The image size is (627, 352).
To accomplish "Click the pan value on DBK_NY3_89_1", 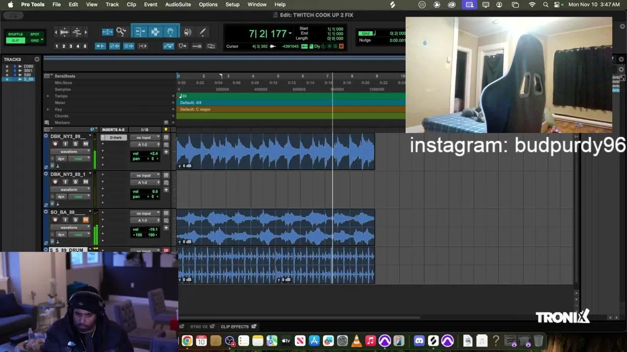I will coord(153,197).
